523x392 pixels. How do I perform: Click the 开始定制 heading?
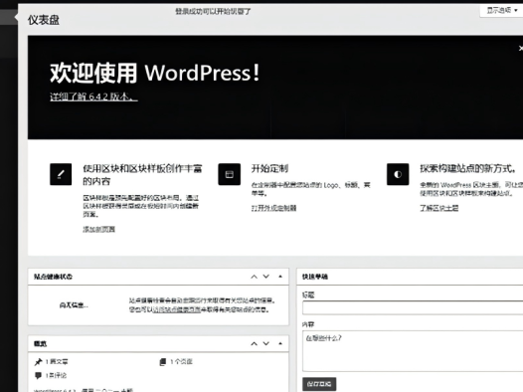coord(269,168)
